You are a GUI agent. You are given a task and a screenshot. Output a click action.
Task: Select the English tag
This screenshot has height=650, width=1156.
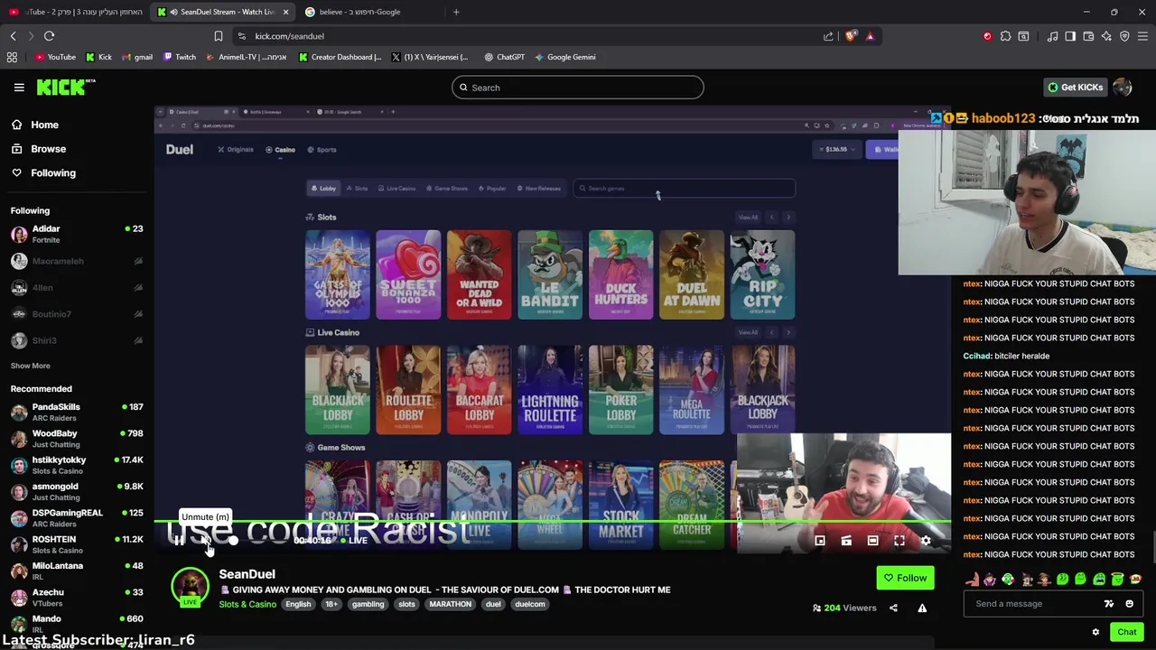[298, 604]
